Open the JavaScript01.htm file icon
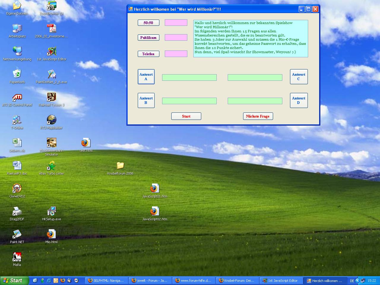 click(x=154, y=189)
